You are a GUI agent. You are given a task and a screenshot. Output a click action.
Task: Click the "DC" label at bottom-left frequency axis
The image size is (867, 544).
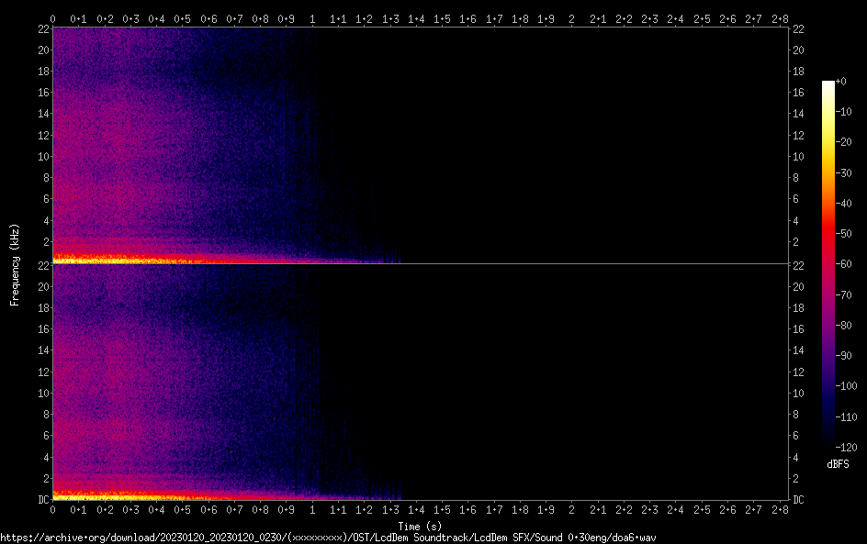pos(40,500)
